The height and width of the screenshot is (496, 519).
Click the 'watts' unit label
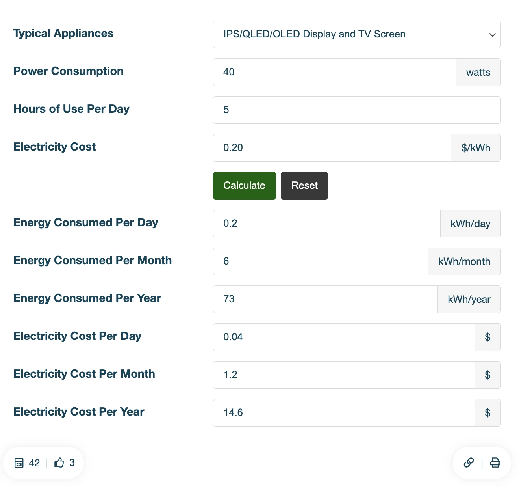tap(478, 72)
